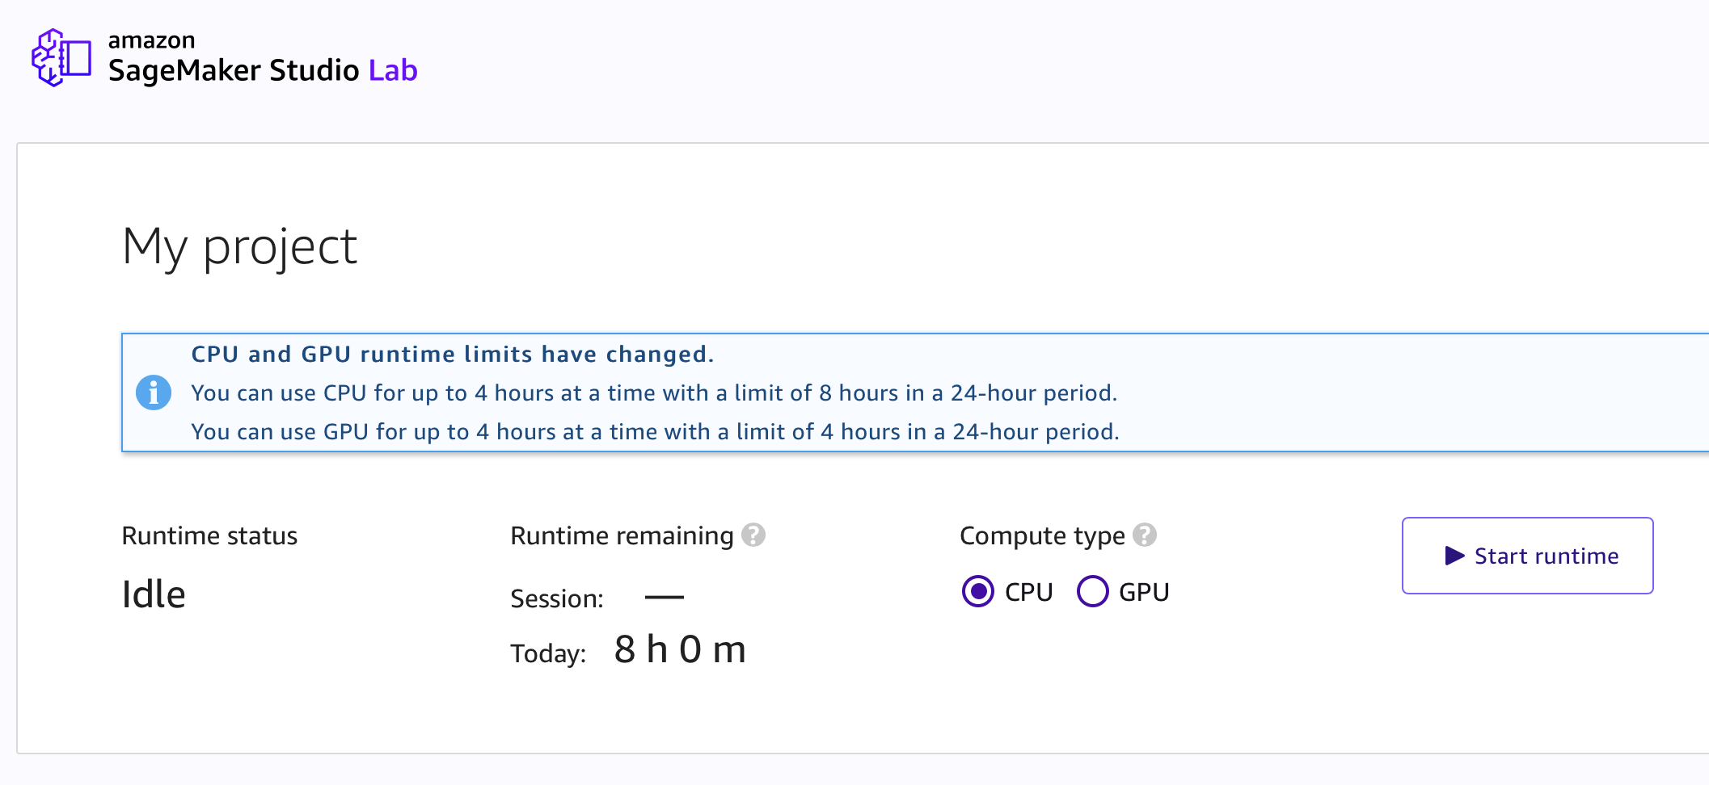Click the Today 8 h 0 m remaining value
Screen dimensions: 1709x785
point(680,649)
